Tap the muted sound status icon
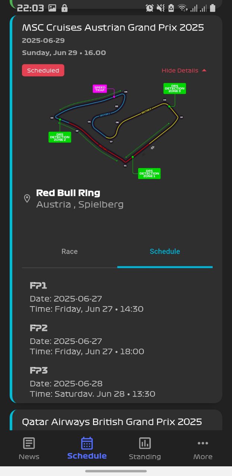Image resolution: width=232 pixels, height=476 pixels. coord(161,8)
